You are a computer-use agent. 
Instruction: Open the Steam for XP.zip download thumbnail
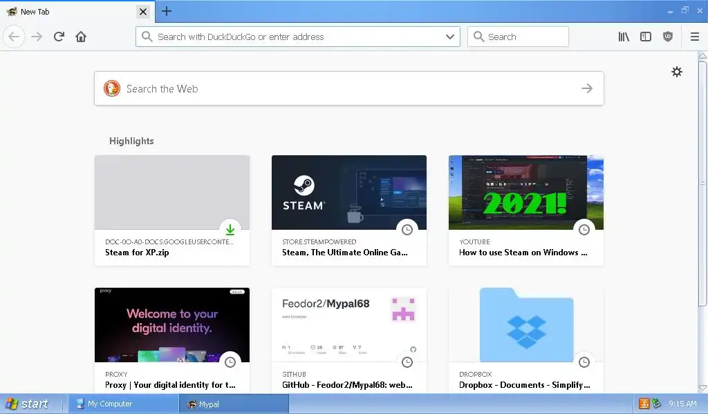(172, 193)
